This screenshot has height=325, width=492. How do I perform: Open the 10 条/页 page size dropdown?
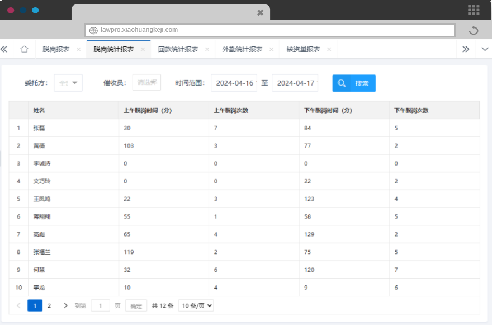(196, 305)
